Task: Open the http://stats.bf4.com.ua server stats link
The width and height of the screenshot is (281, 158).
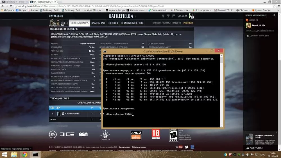Action: [170, 34]
